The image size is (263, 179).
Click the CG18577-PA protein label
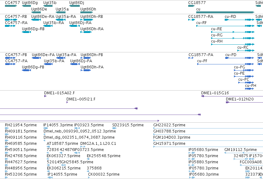201,55
